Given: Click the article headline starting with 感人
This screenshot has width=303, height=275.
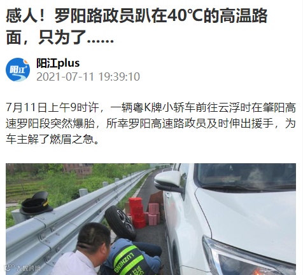Looking at the screenshot, I should tap(136, 27).
